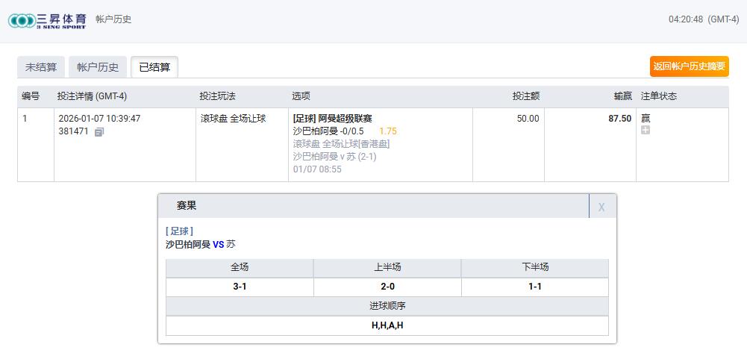Image resolution: width=747 pixels, height=356 pixels.
Task: Select the 已结算 tab
Action: point(154,67)
